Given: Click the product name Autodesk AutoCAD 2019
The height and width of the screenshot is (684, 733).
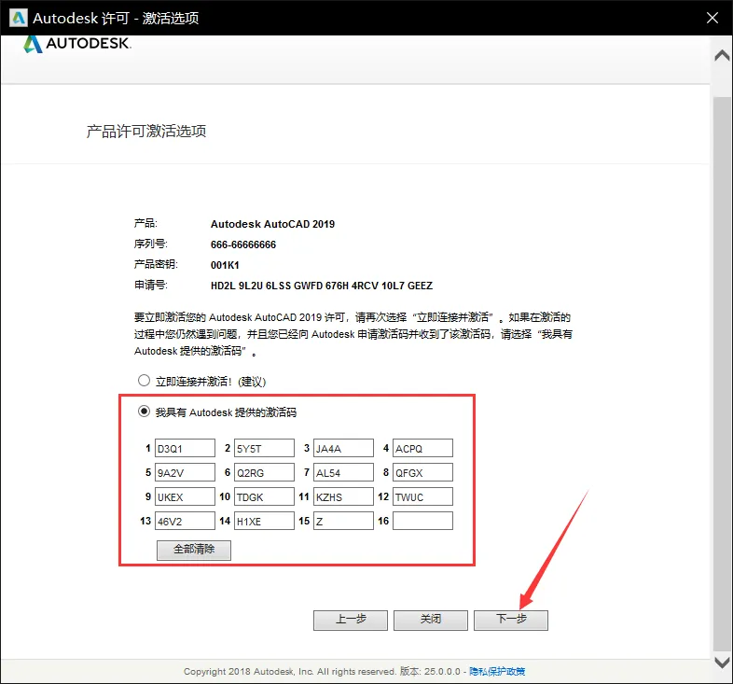Looking at the screenshot, I should 272,224.
